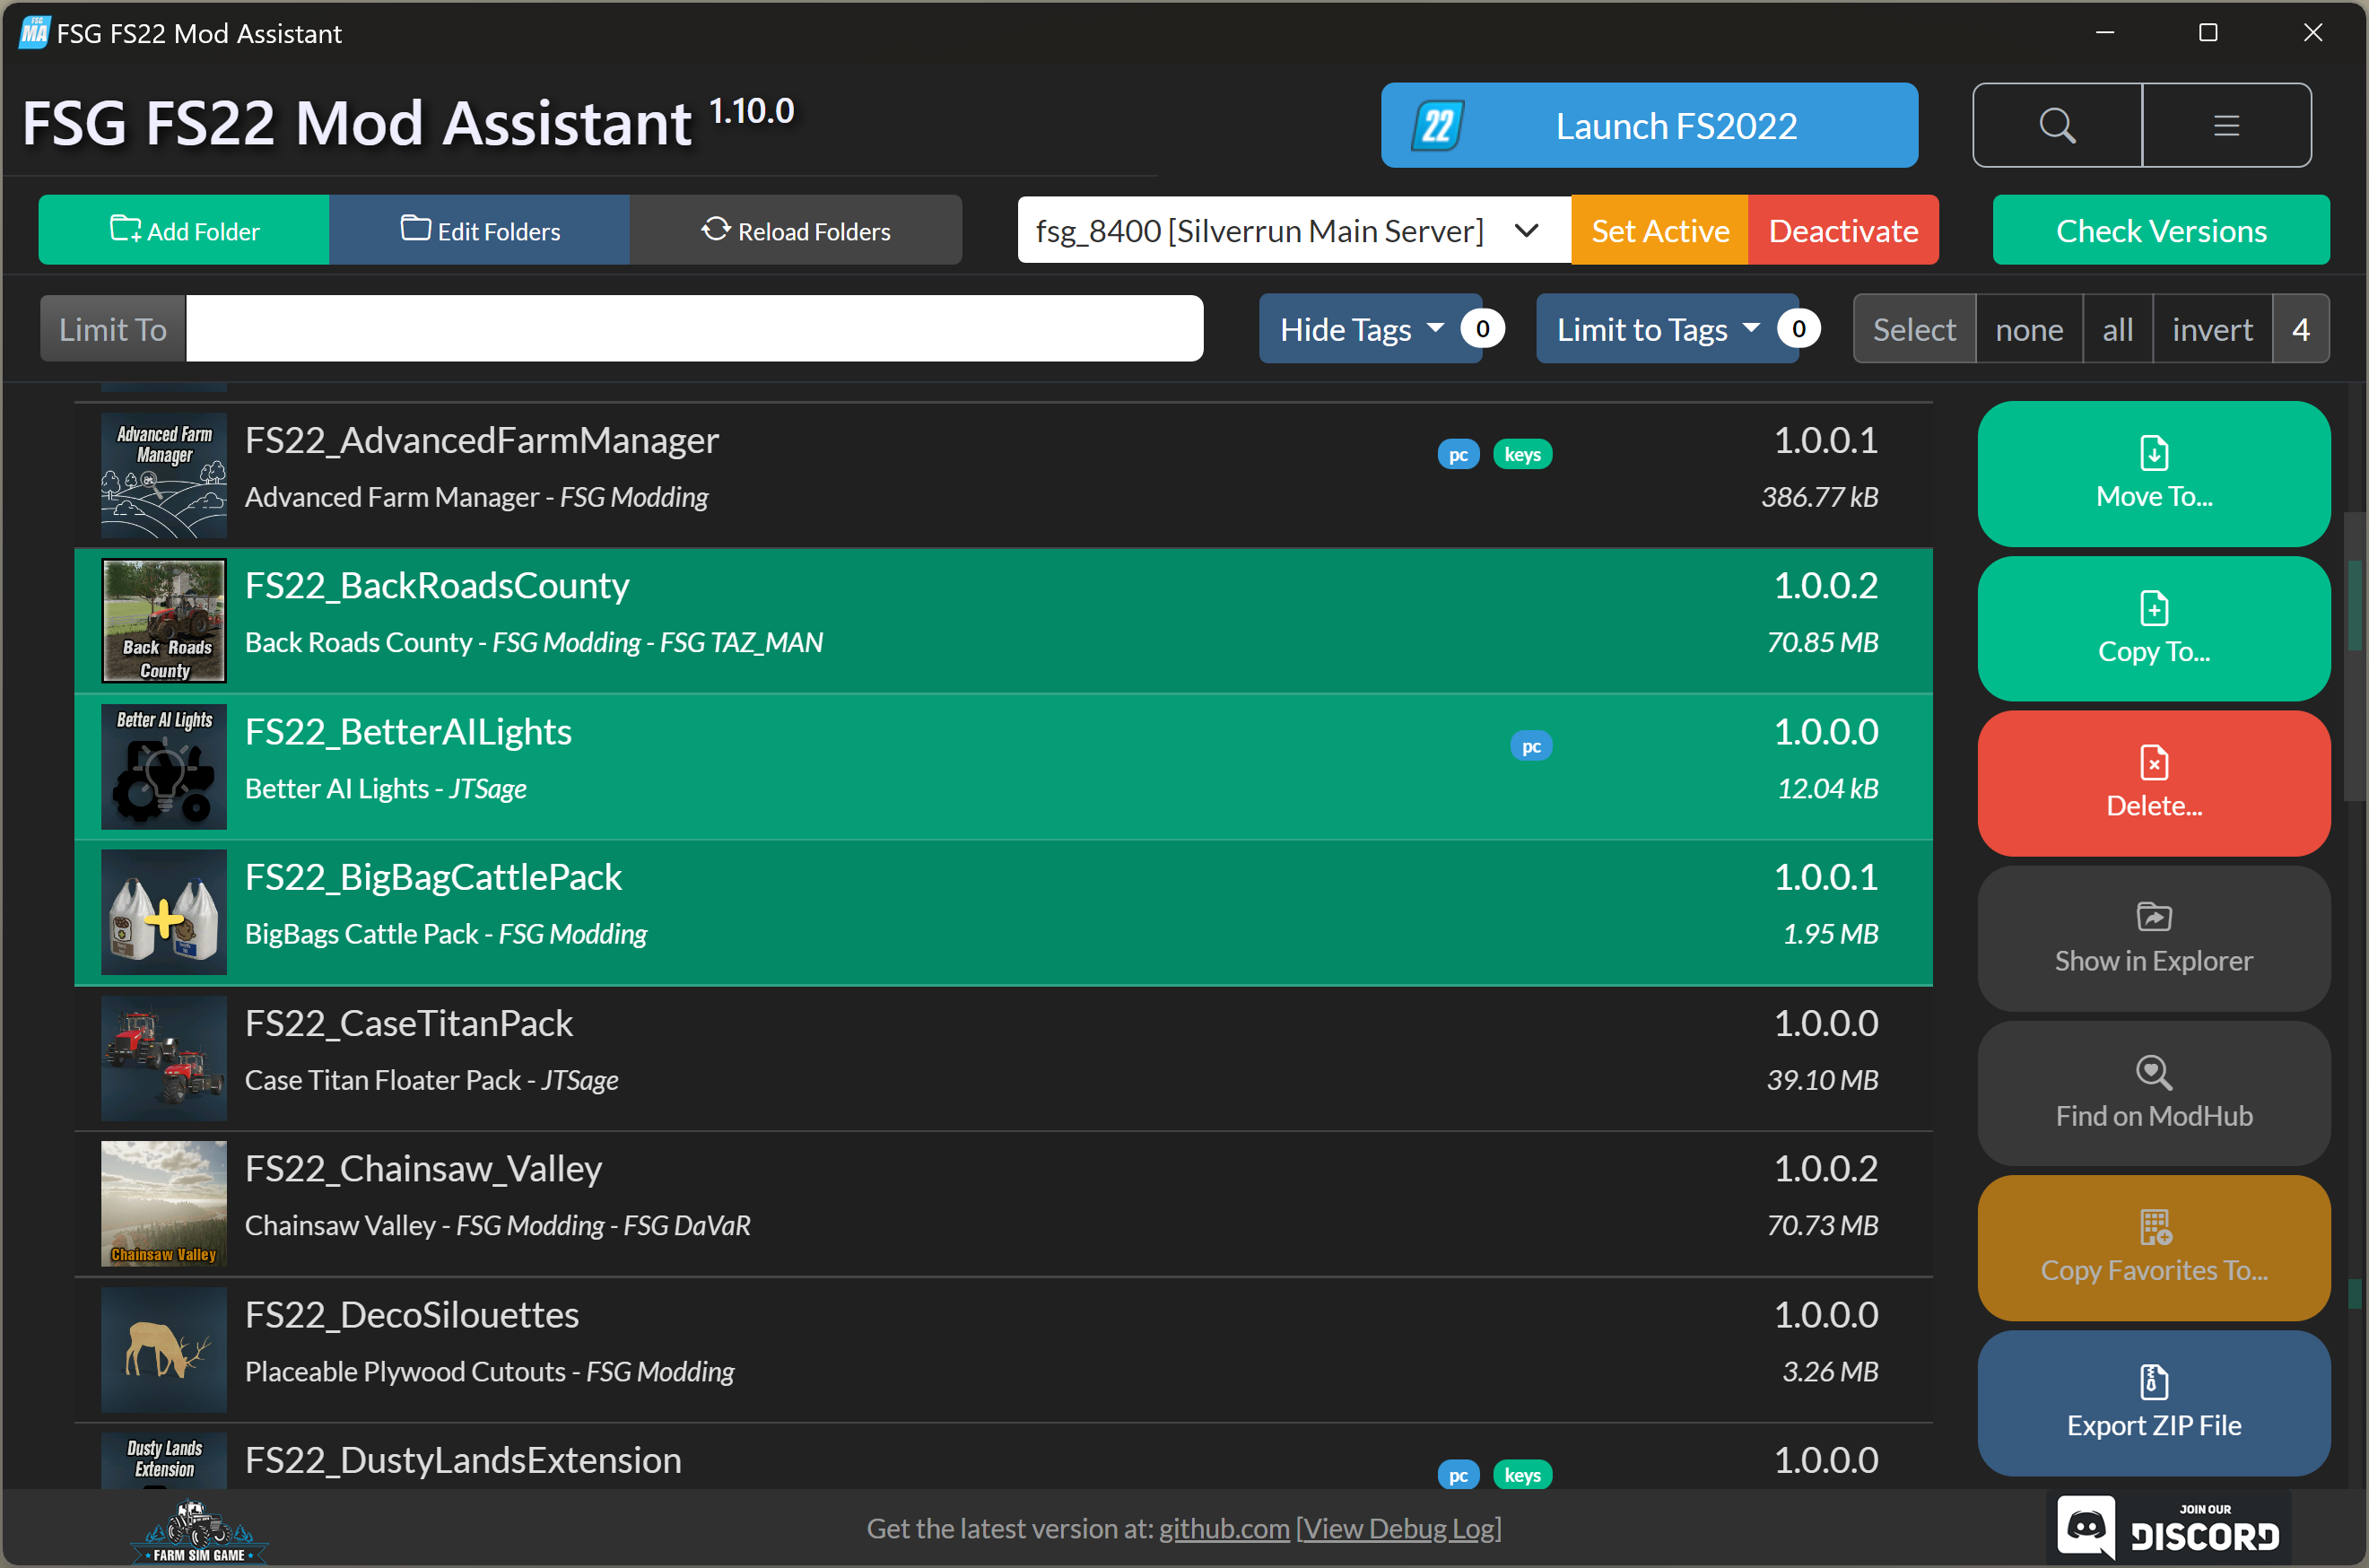Open the github.com link in footer

pyautogui.click(x=1223, y=1528)
